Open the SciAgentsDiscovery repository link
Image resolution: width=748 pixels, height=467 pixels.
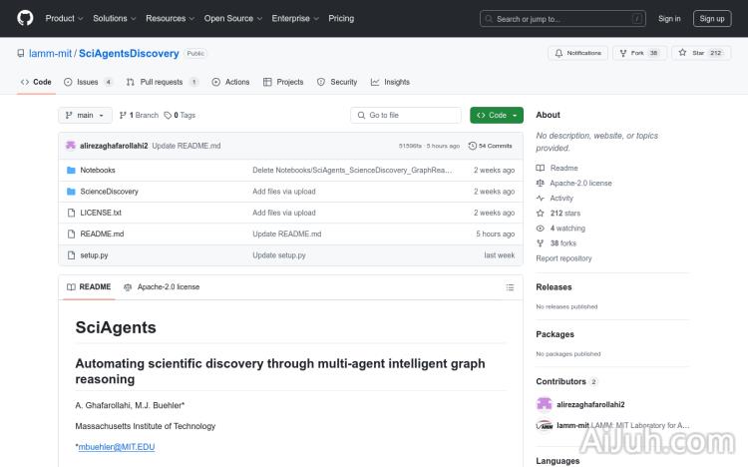[x=129, y=54]
